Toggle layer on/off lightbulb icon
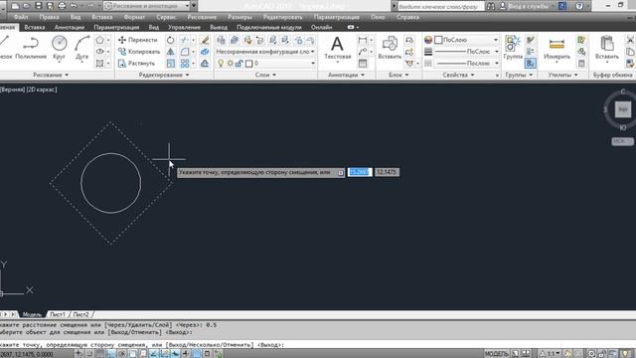636x358 pixels. click(x=221, y=64)
